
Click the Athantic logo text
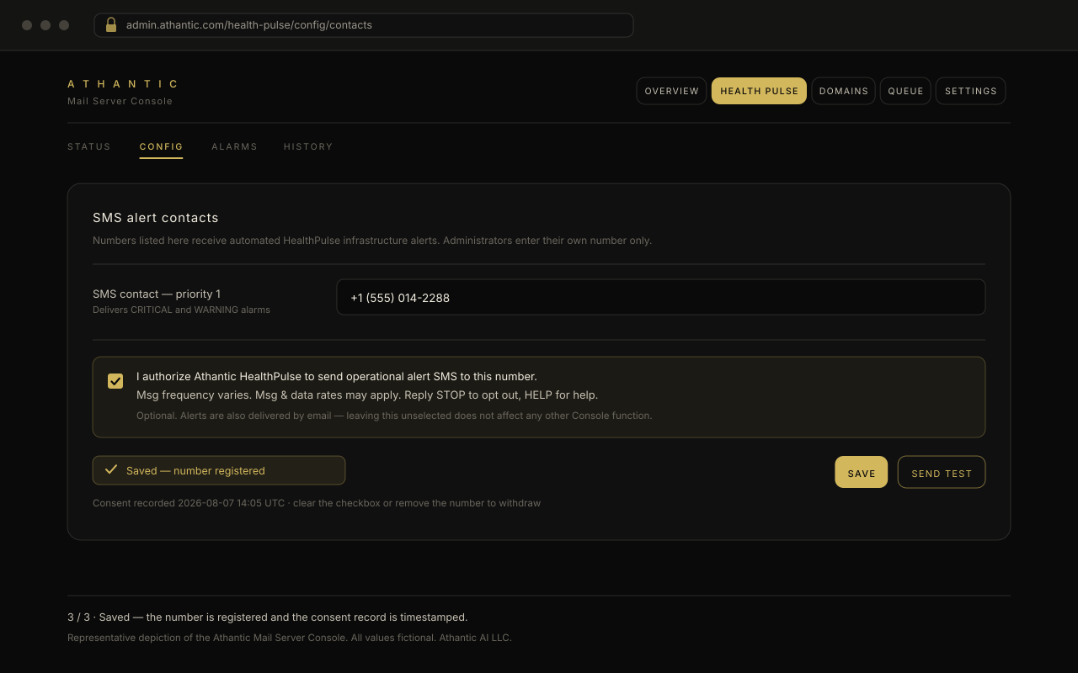coord(123,84)
